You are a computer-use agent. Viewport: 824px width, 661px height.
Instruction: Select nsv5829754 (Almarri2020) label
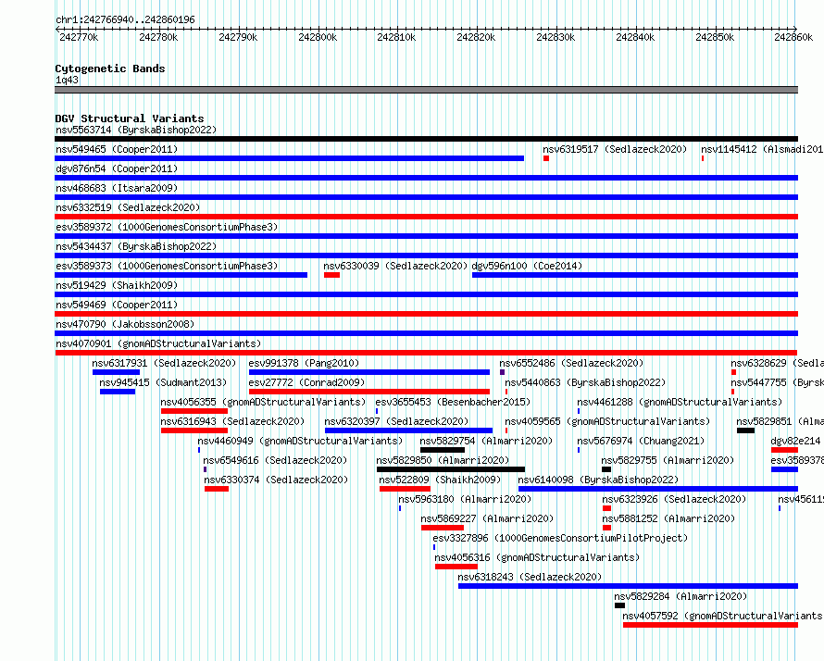point(486,441)
